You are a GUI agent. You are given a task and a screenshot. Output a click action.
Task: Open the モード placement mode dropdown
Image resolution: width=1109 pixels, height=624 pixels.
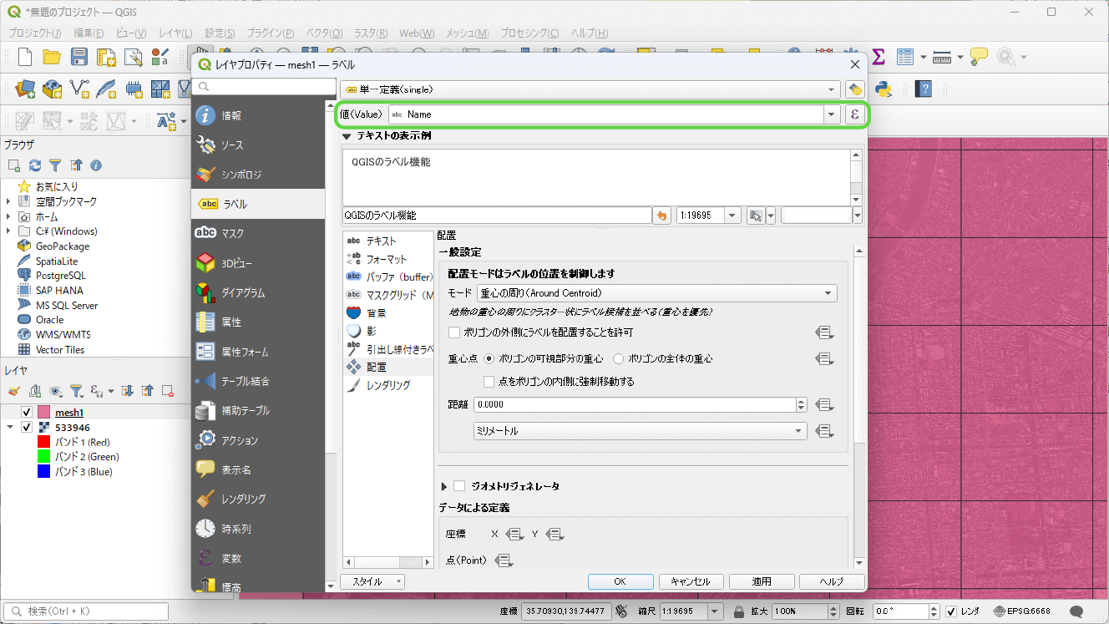(x=656, y=293)
